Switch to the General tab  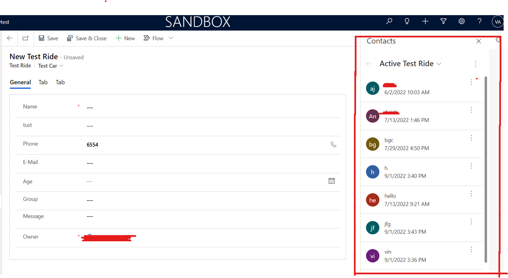click(20, 82)
